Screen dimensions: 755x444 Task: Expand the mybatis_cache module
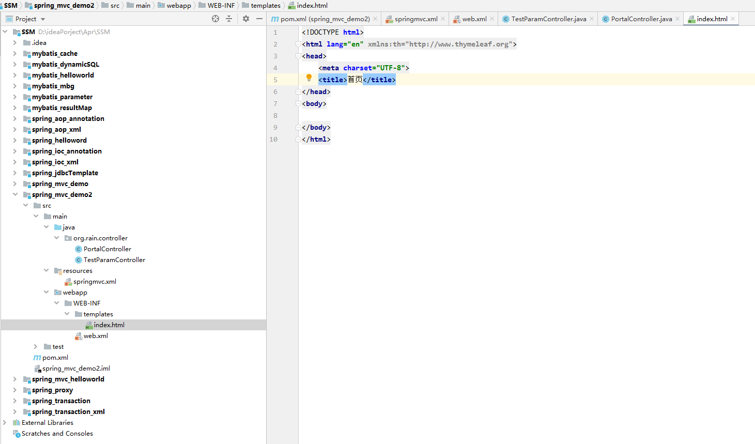coord(15,53)
